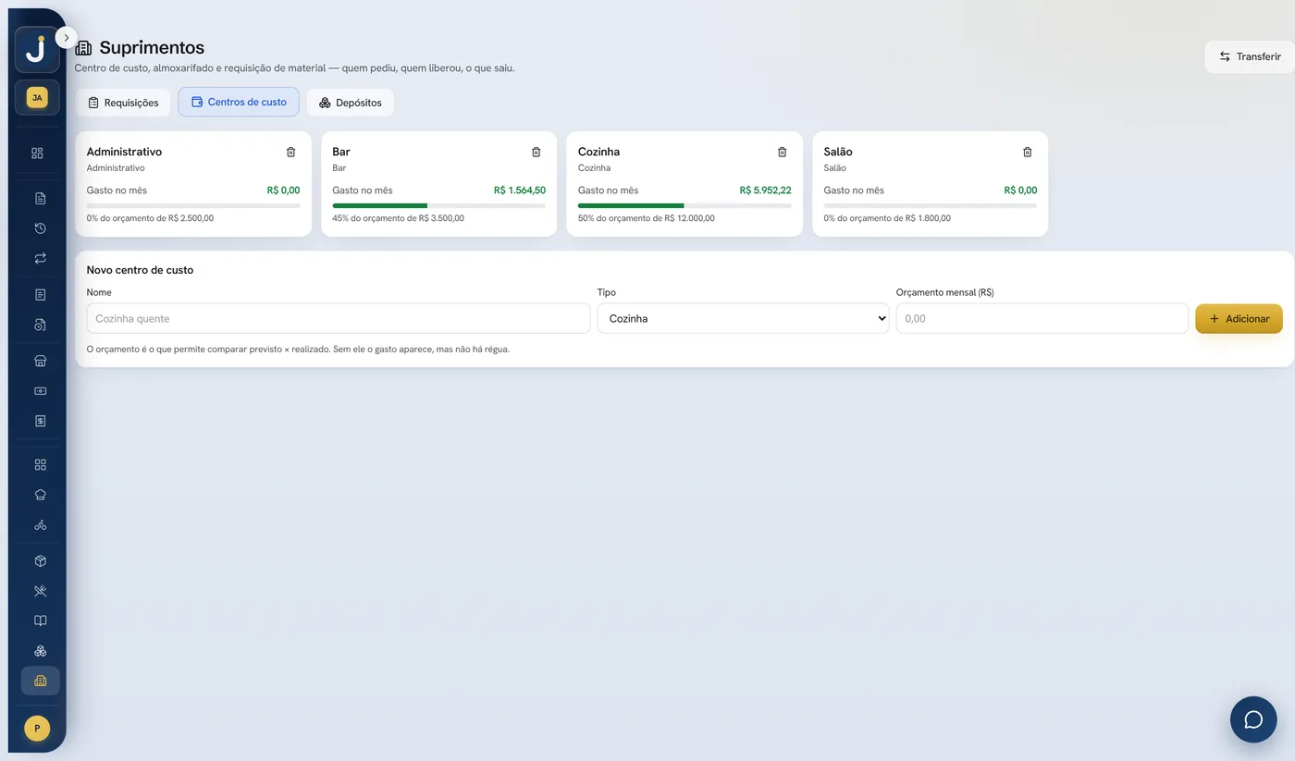Open the history clock icon in sidebar

pos(40,228)
